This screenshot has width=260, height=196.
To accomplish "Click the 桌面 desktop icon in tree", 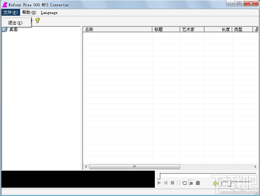I will click(x=5, y=29).
